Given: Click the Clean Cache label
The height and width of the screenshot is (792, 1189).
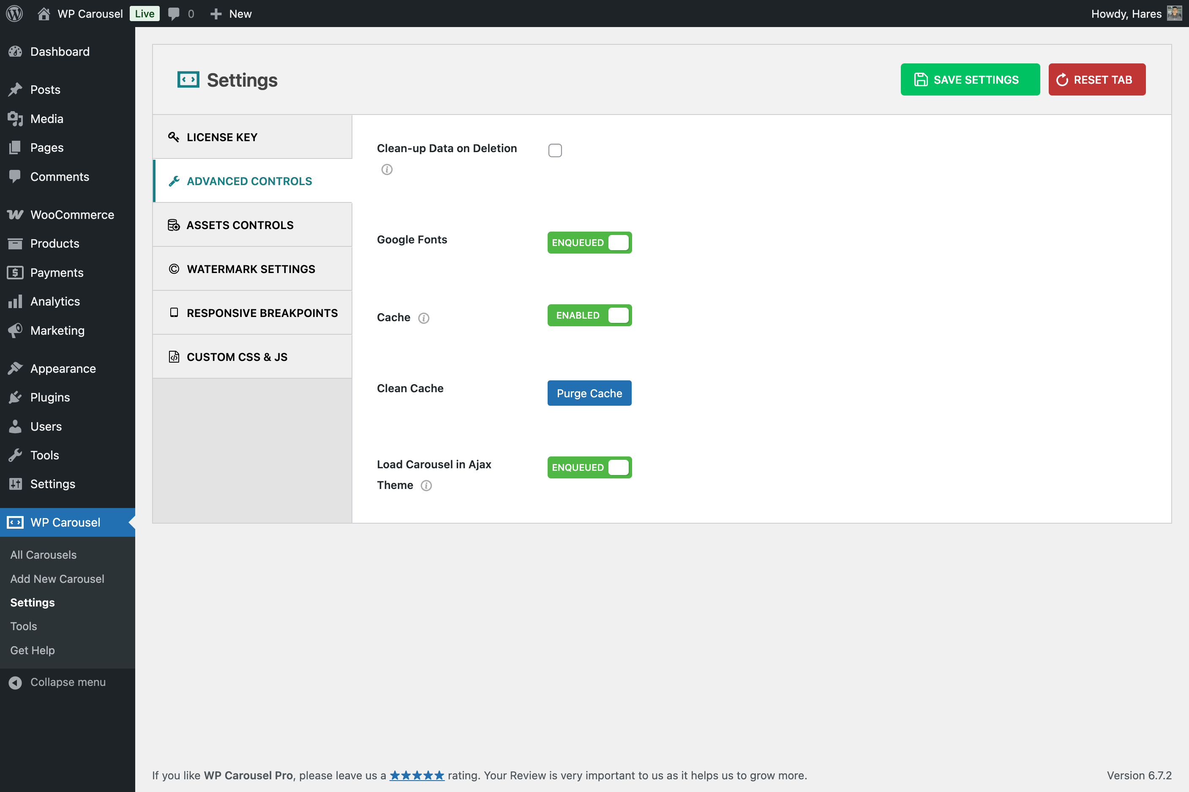Looking at the screenshot, I should (410, 388).
